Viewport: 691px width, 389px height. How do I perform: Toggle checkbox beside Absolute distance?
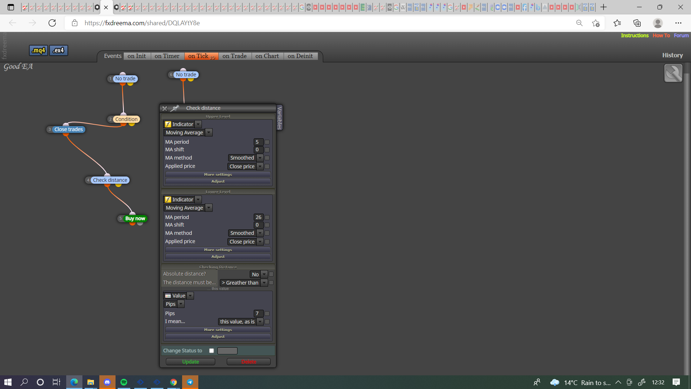tap(271, 274)
